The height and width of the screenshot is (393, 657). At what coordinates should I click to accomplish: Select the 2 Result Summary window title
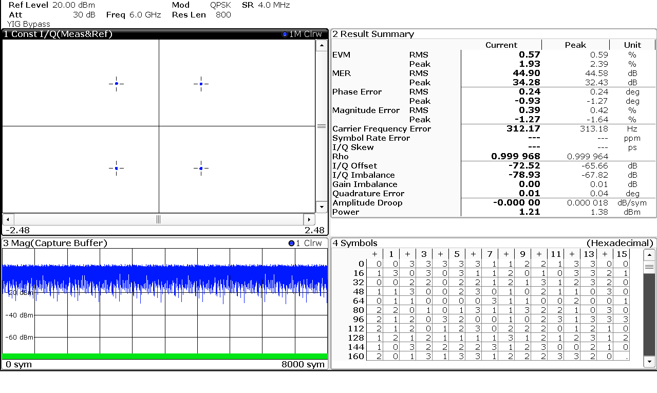click(373, 34)
